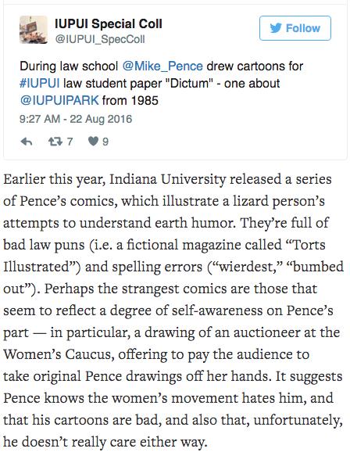Open the IUPUI Special Coll avatar image
This screenshot has height=463, width=350.
[34, 30]
